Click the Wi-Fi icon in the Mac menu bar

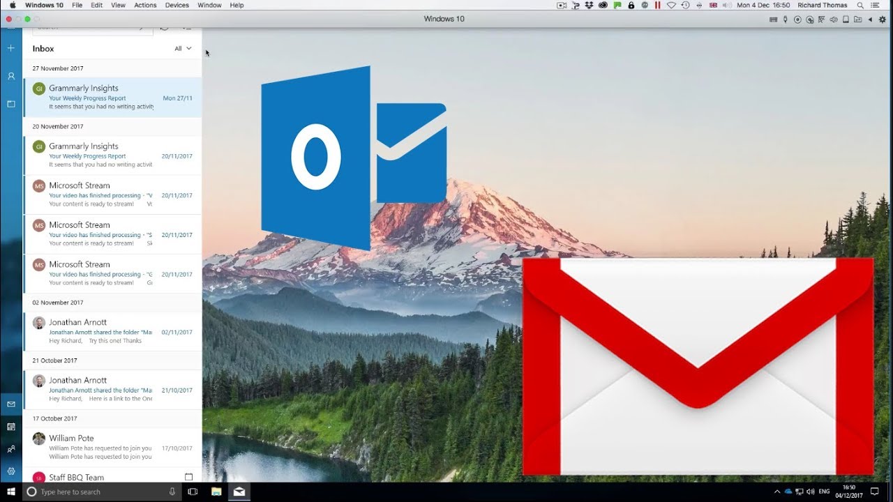(x=672, y=5)
